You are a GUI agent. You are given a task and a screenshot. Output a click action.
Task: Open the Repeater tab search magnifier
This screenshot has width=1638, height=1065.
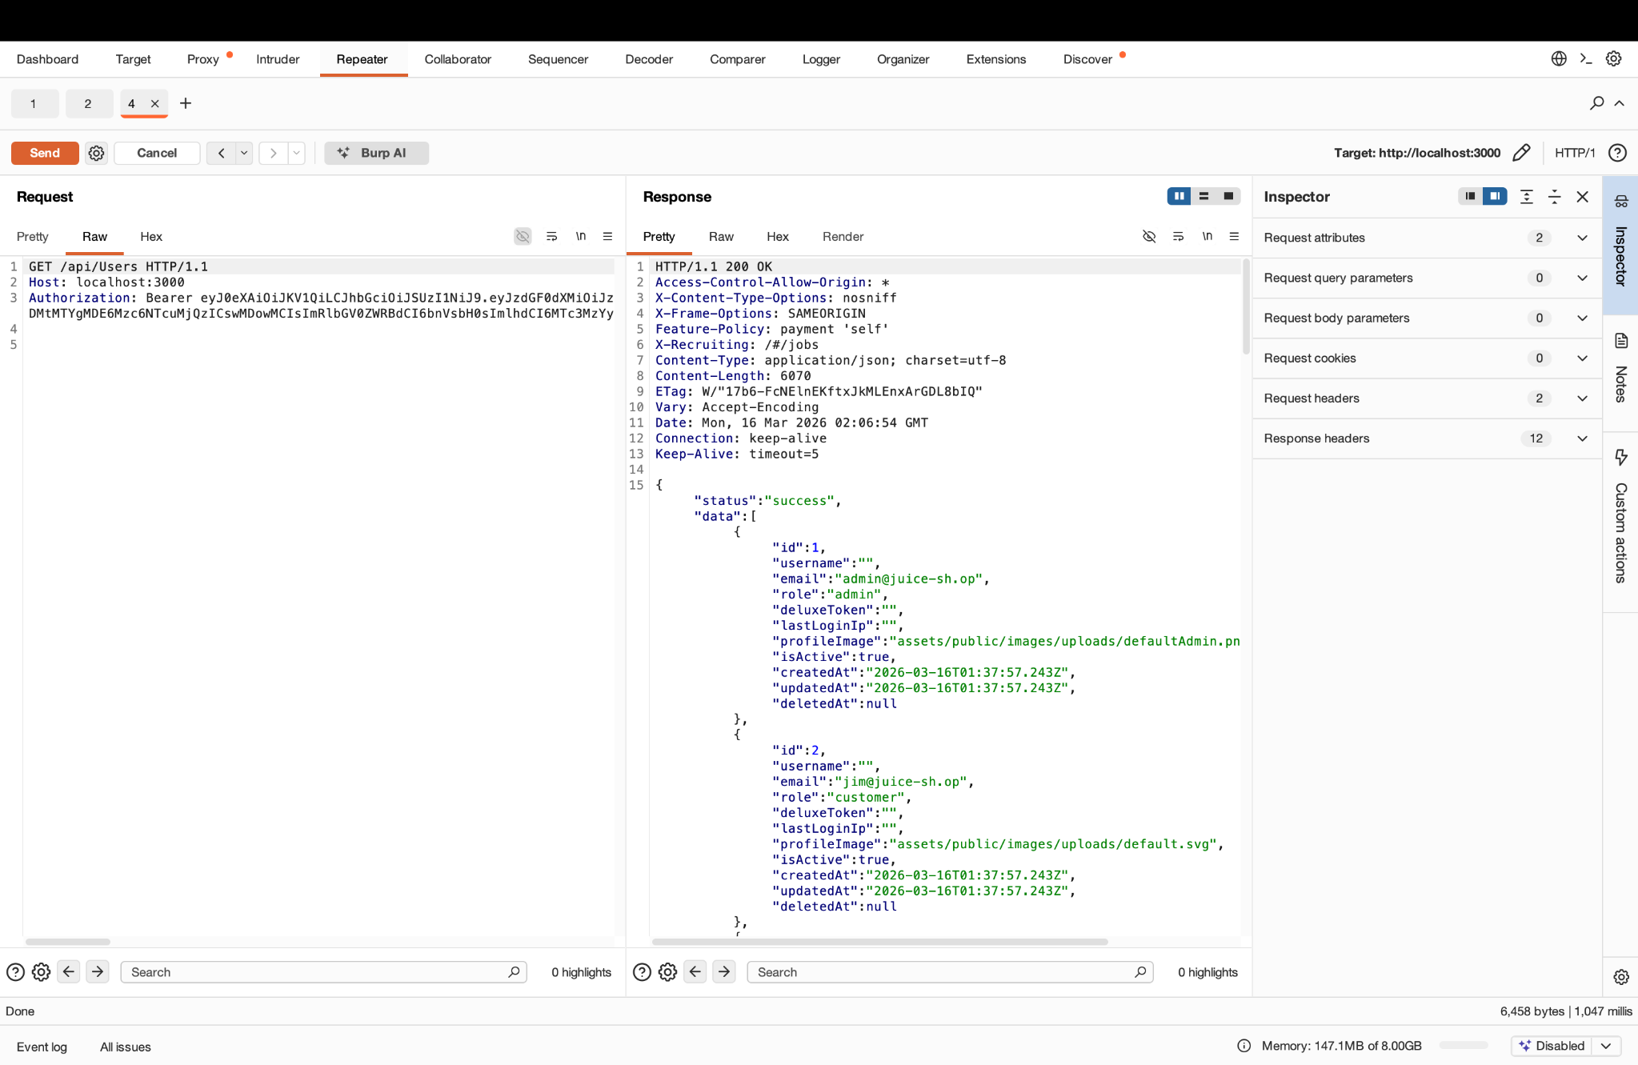pos(1596,103)
